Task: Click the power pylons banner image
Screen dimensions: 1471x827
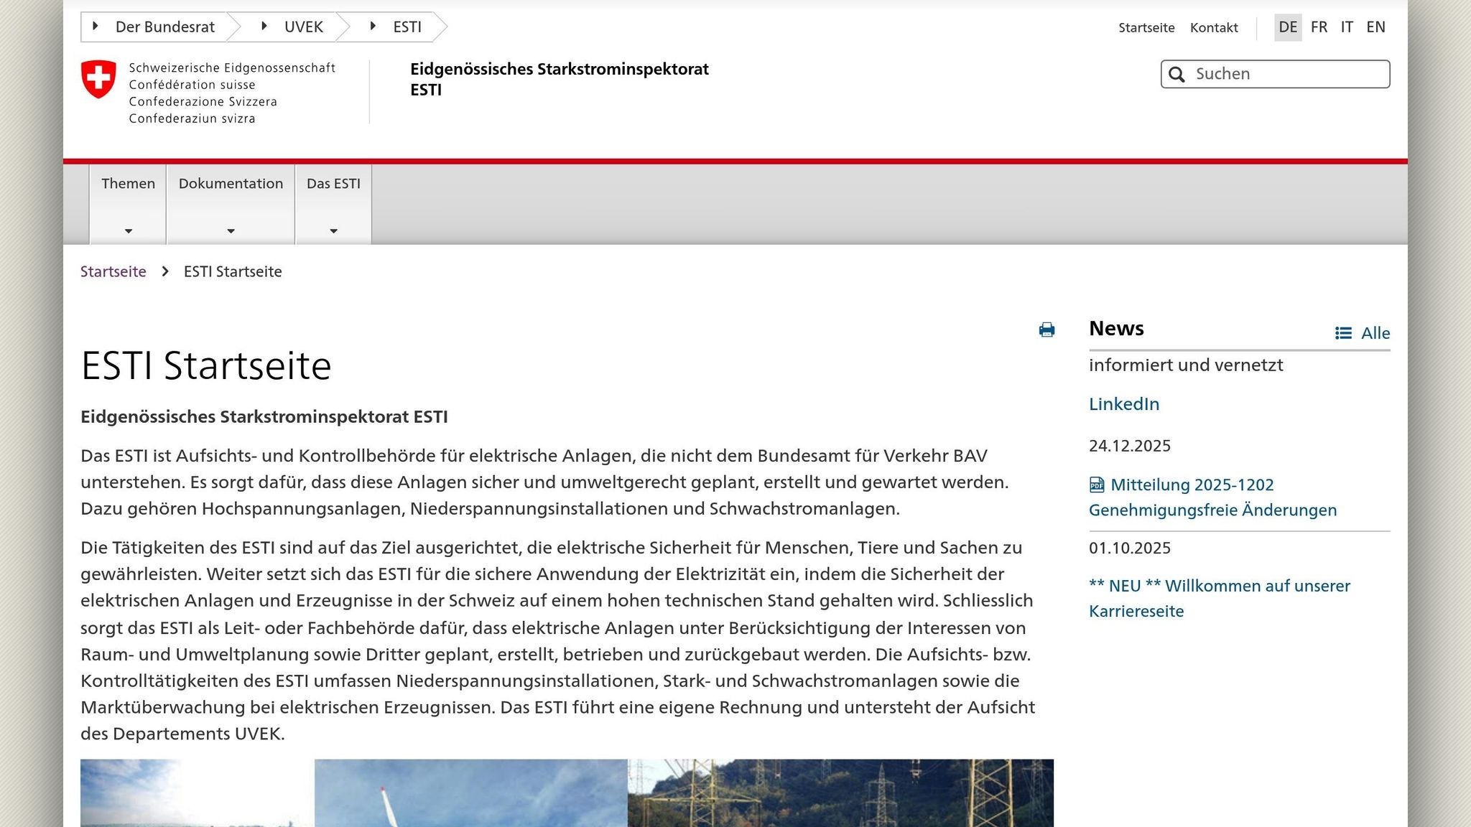Action: click(840, 793)
